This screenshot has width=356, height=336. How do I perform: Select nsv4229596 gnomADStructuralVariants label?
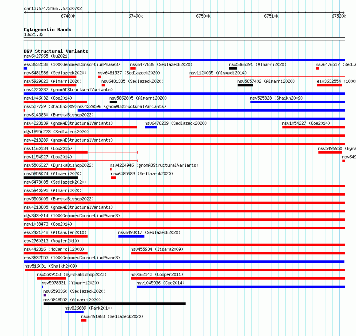pos(122,106)
